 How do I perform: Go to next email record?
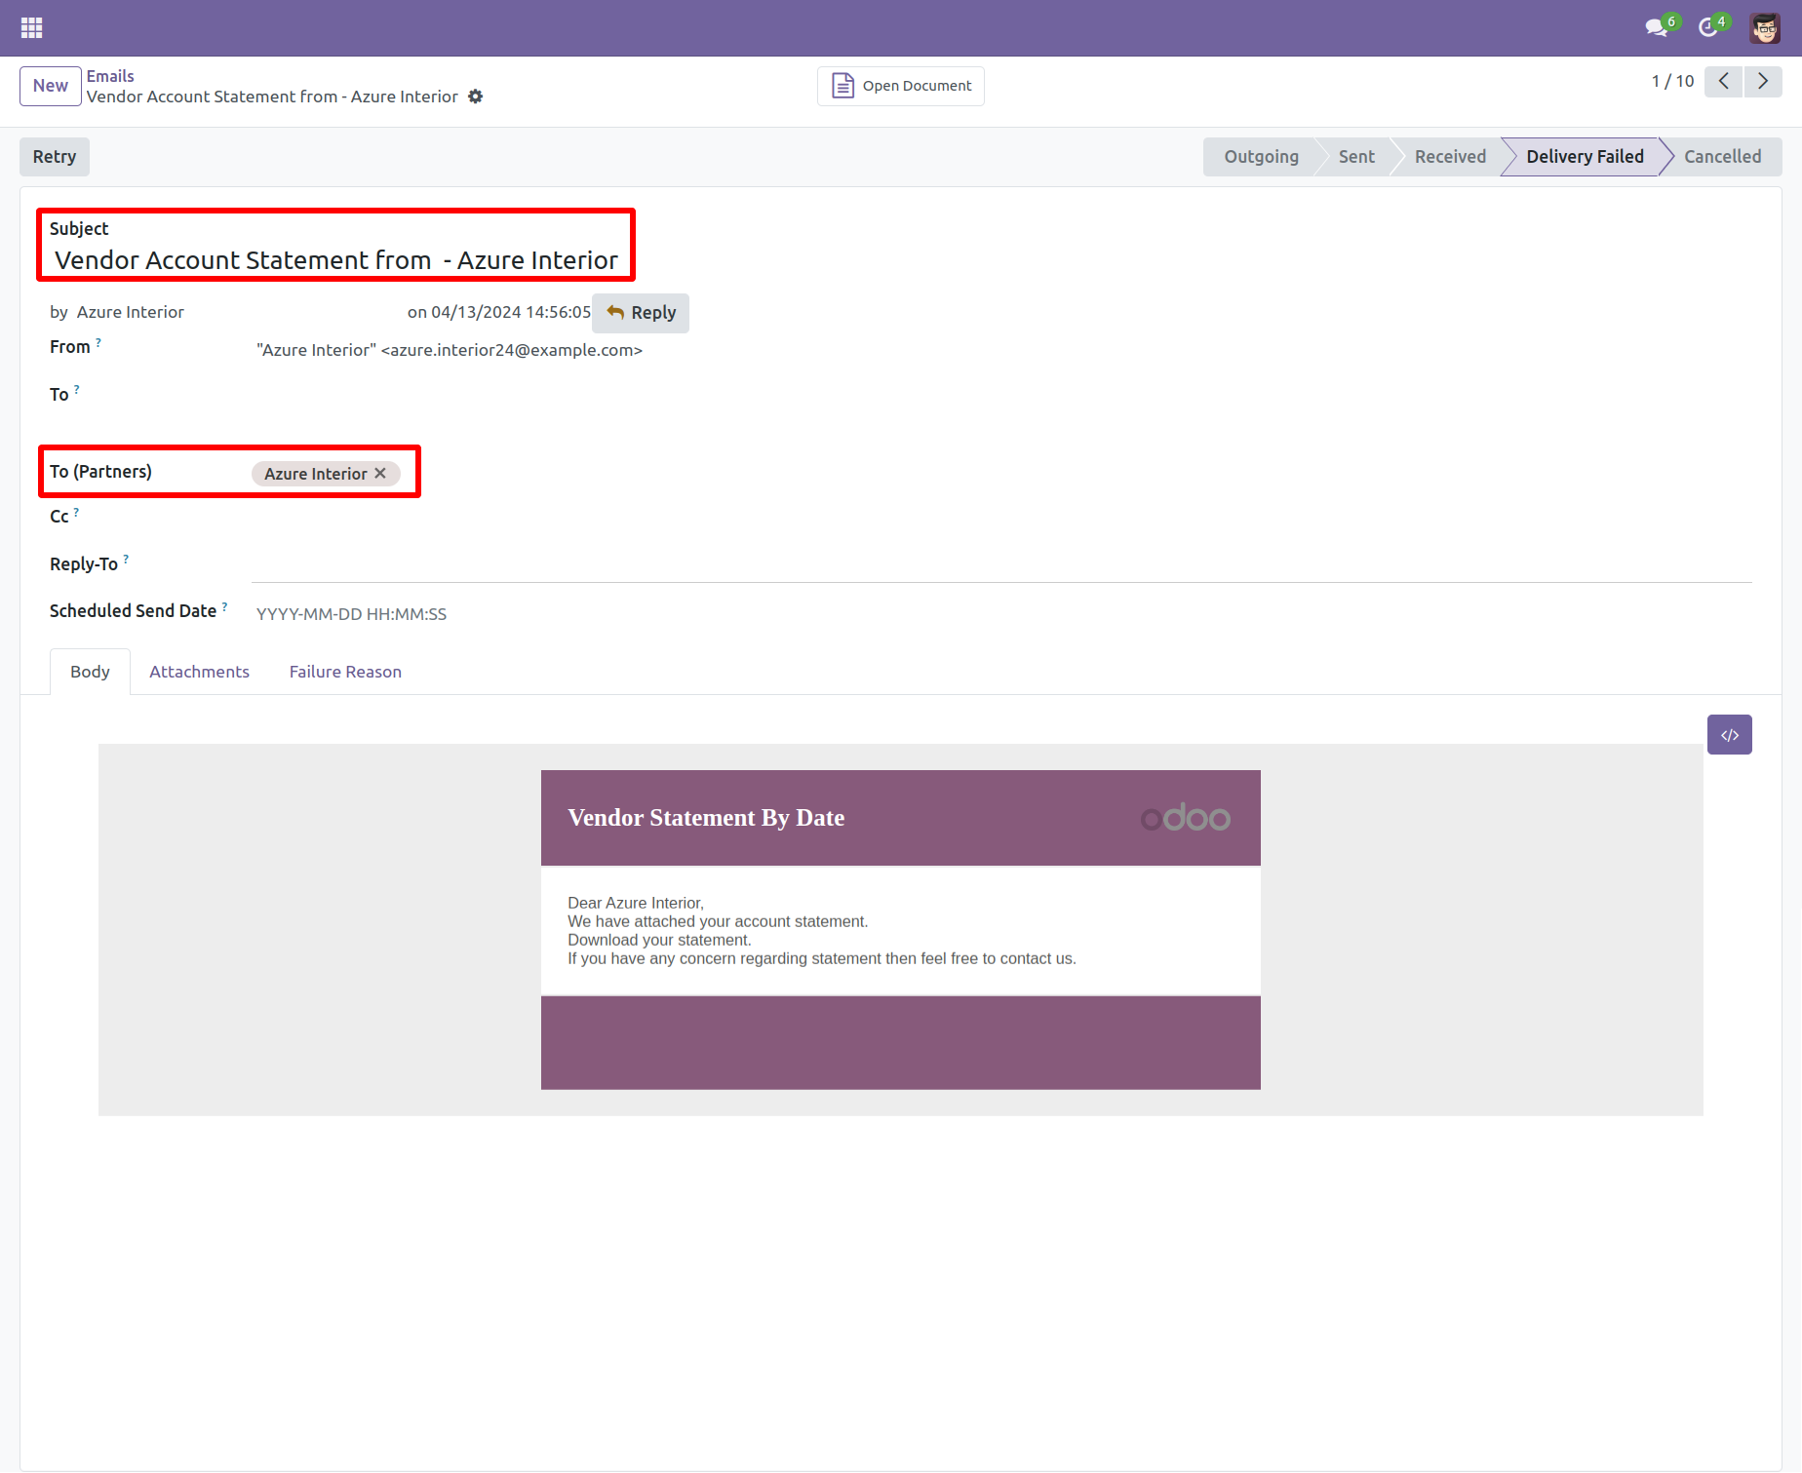[x=1763, y=81]
